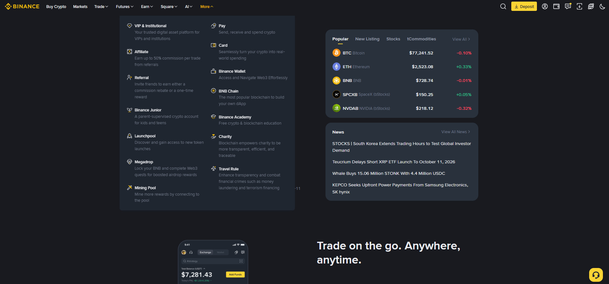The width and height of the screenshot is (609, 284).
Task: Expand the Trade dropdown menu
Action: tap(101, 6)
